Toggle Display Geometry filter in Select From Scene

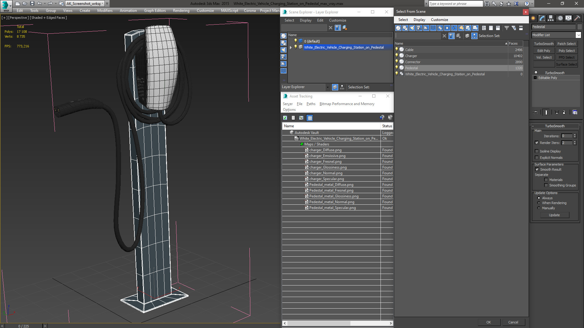tap(398, 28)
